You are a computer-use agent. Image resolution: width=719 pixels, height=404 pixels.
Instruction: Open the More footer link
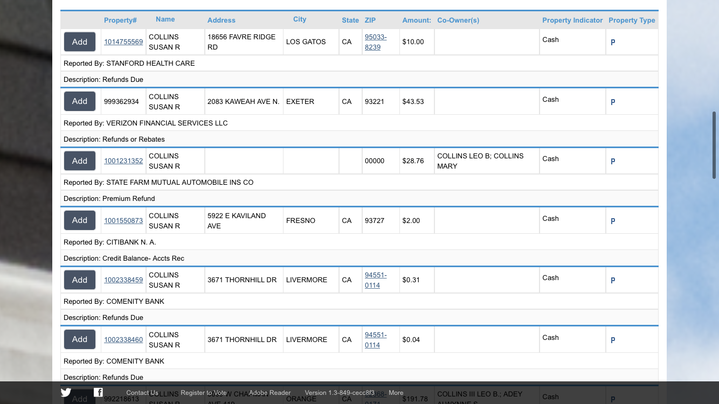tap(396, 393)
